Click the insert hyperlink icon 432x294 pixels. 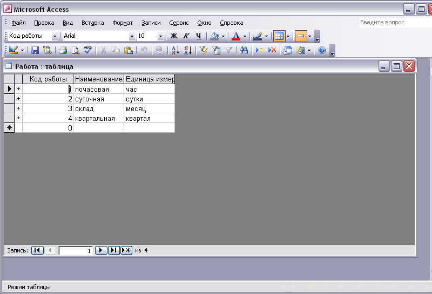160,50
